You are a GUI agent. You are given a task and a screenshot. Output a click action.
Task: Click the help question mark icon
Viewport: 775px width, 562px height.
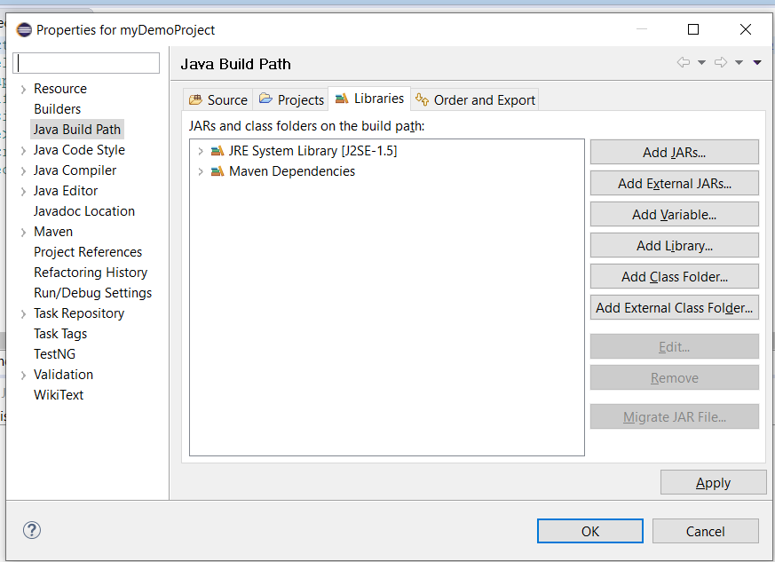coord(32,531)
